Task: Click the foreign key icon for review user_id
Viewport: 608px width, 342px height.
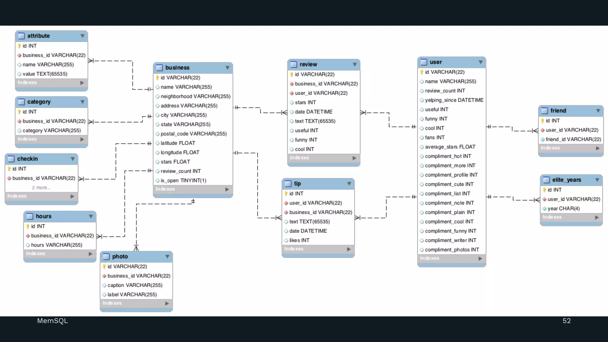Action: [292, 93]
